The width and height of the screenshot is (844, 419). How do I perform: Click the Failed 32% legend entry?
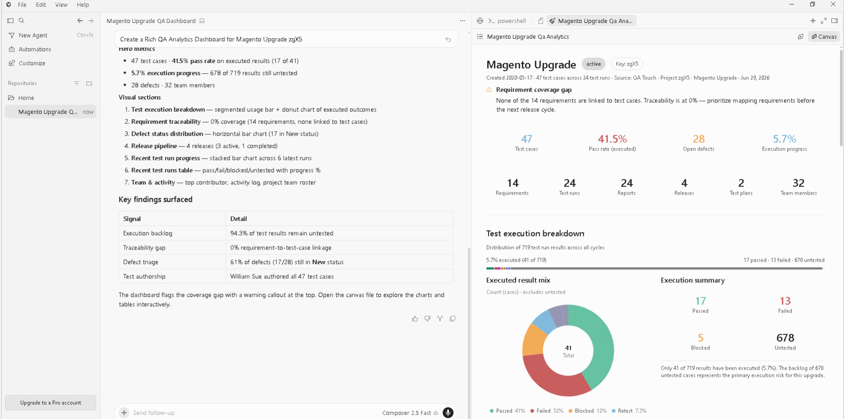click(546, 411)
